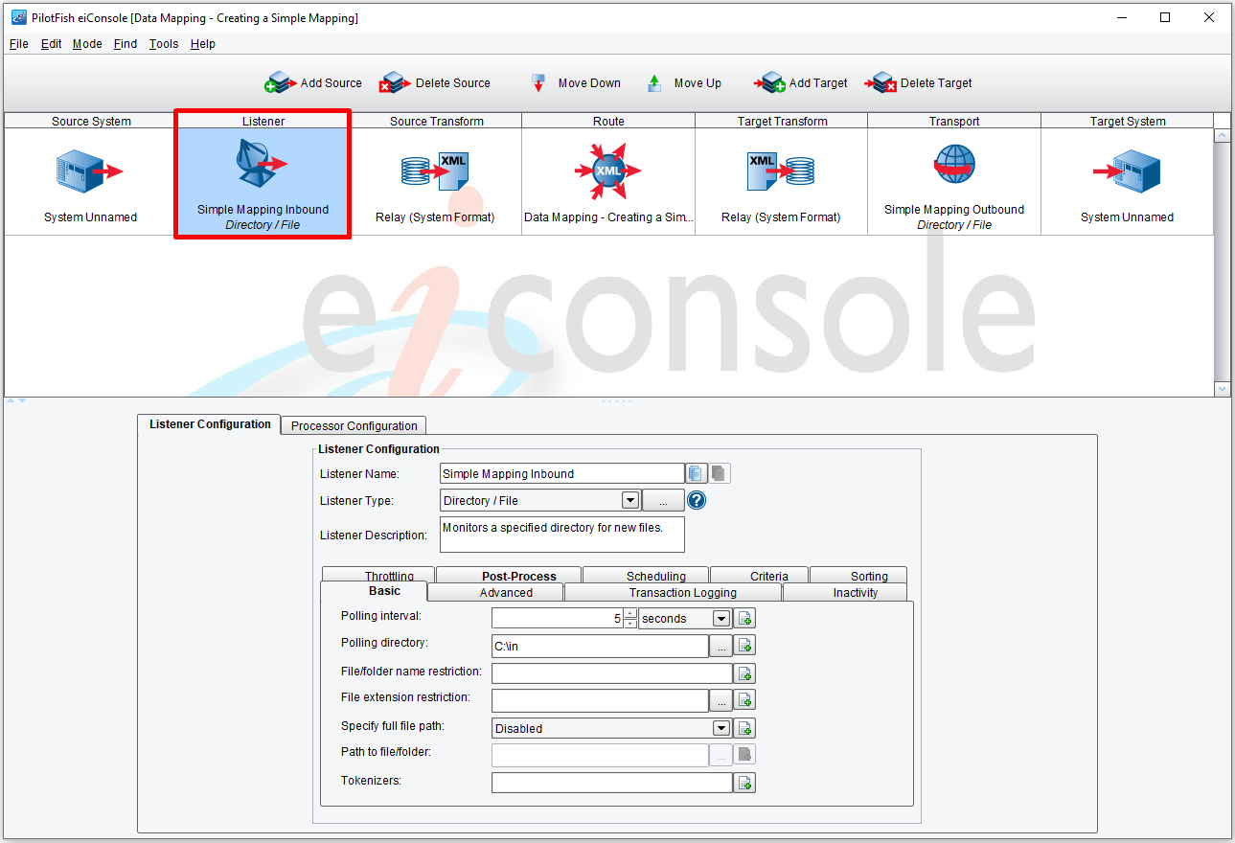
Task: Switch to the Processor Configuration tab
Action: [354, 425]
